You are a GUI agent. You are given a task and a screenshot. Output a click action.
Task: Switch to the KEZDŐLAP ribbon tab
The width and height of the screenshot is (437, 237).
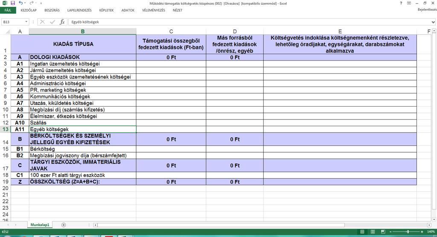[29, 10]
